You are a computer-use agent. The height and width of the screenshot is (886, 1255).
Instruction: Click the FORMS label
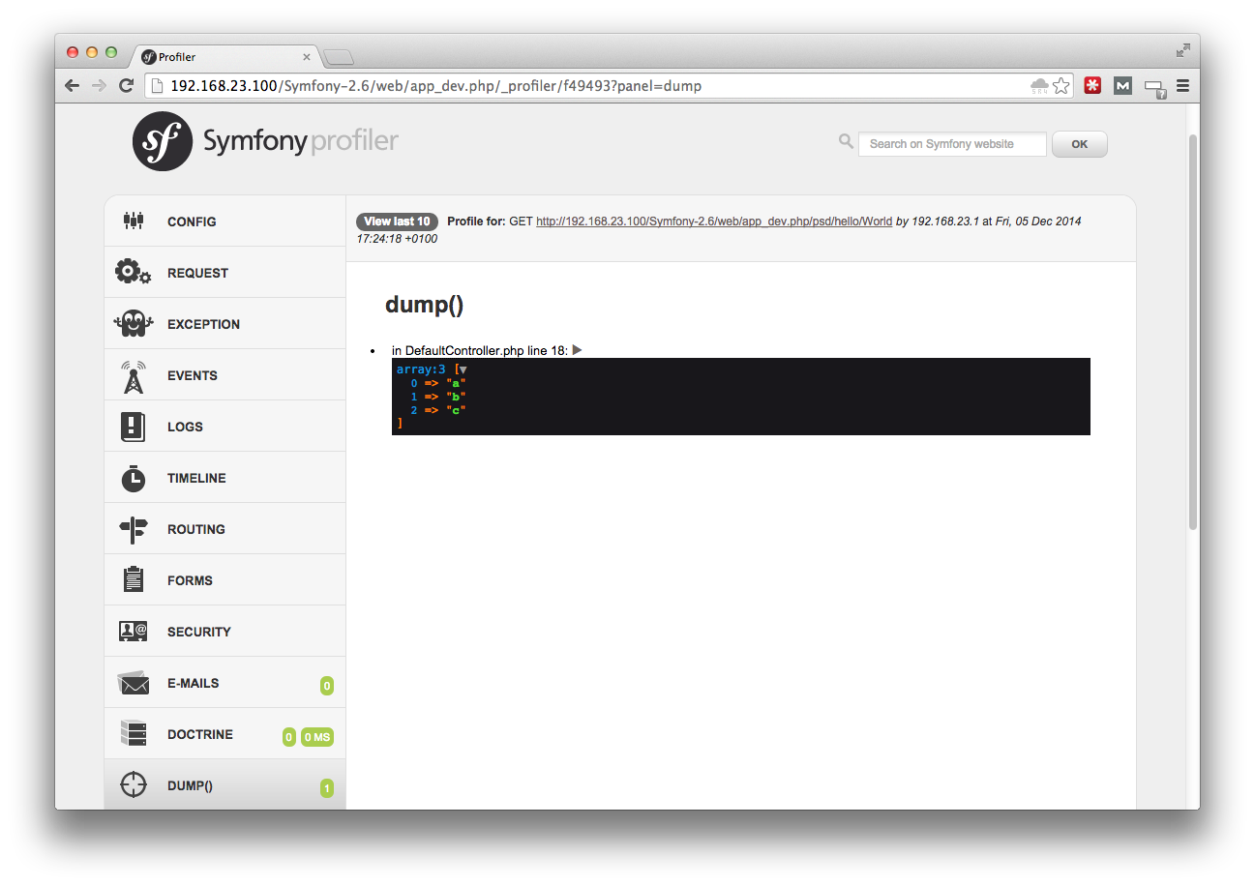tap(190, 580)
